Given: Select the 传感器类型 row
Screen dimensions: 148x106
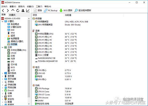Looking at the screenshot, I should tap(61, 22).
